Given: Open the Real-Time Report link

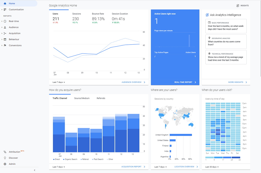Looking at the screenshot, I should 183,82.
